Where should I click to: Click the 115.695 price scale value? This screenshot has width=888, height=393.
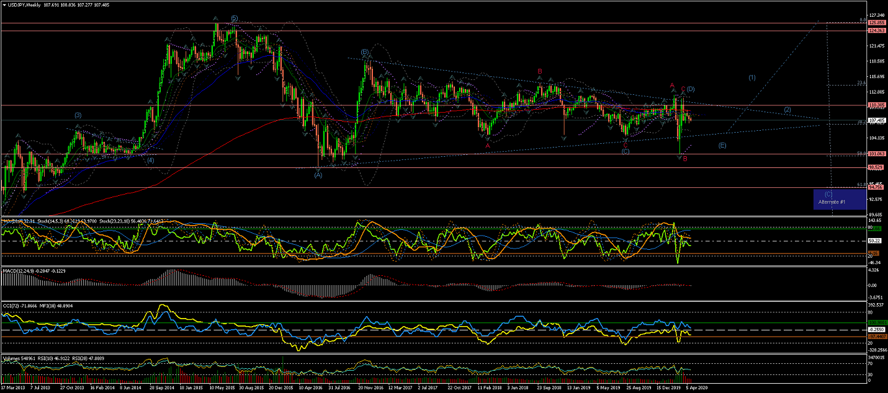[x=876, y=76]
